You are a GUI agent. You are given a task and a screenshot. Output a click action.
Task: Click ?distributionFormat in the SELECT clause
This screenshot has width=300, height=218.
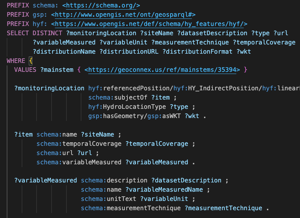click(198, 52)
